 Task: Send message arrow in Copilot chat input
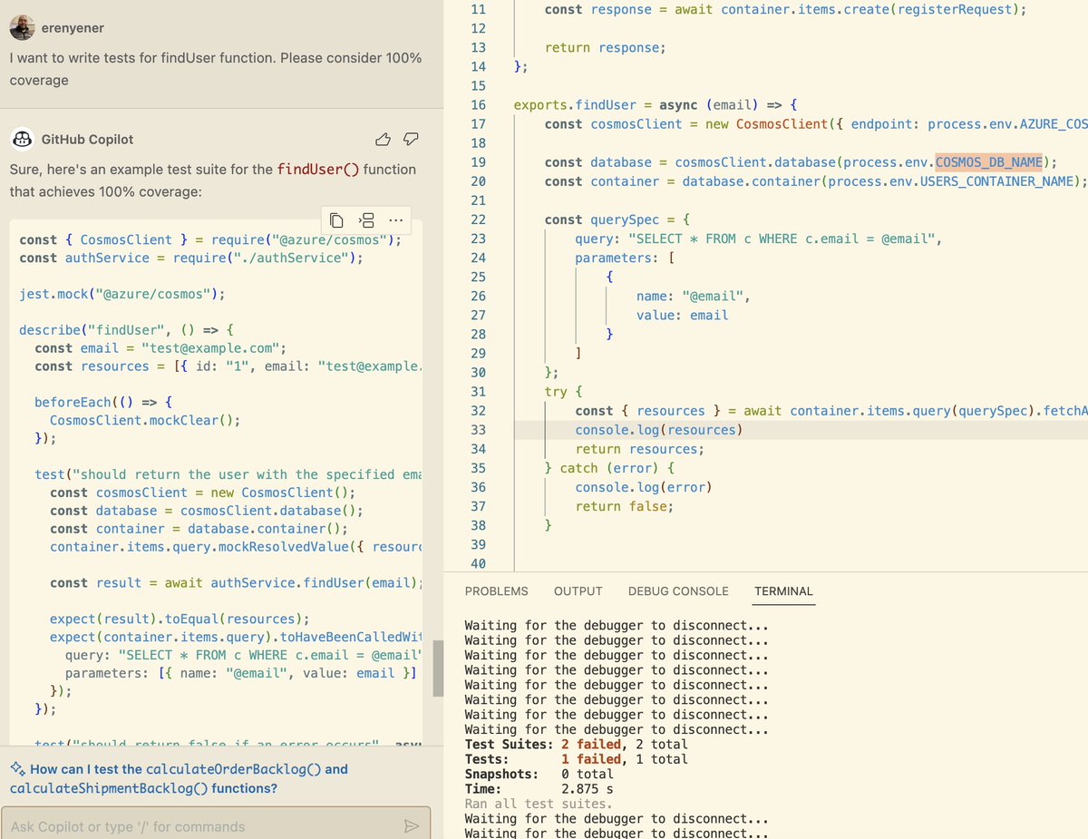[412, 826]
